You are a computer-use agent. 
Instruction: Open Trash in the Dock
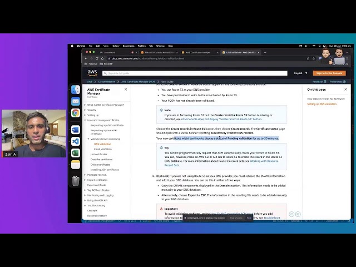click(x=76, y=181)
